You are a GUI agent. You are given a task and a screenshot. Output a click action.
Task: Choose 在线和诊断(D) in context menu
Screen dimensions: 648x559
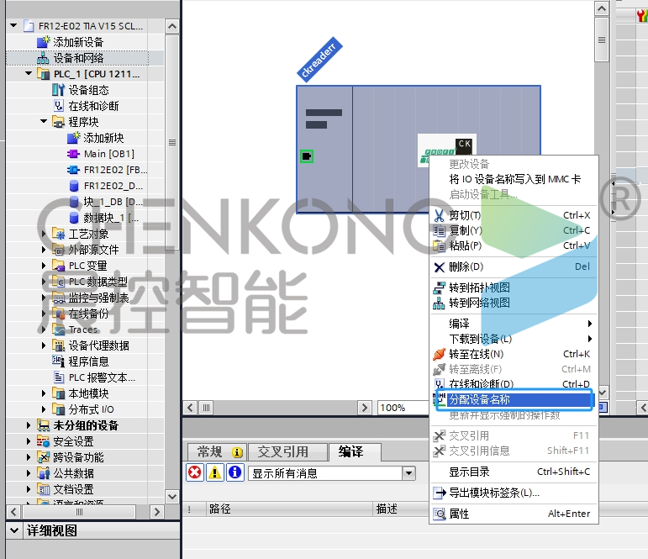pos(514,384)
